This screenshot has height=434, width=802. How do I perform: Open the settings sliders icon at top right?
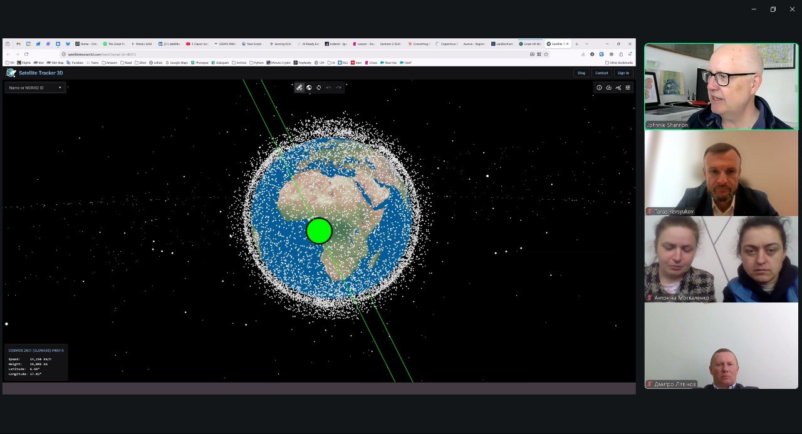628,88
